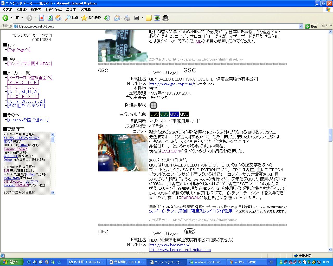Image resolution: width=333 pixels, height=266 pixels.
Task: Switch to the 電腦領域 HKEPC taskbar window
Action: (126, 262)
